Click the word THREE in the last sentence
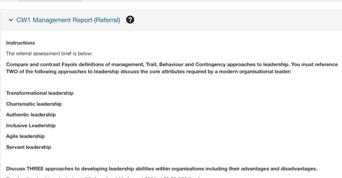The image size is (342, 178). point(35,169)
